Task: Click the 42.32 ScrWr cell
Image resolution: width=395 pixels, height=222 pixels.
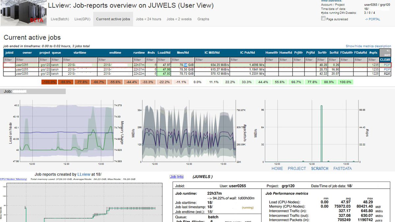Action: click(322, 74)
